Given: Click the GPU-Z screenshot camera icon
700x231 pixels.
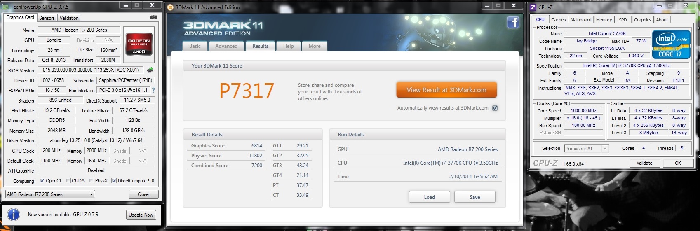Looking at the screenshot, I should point(153,17).
